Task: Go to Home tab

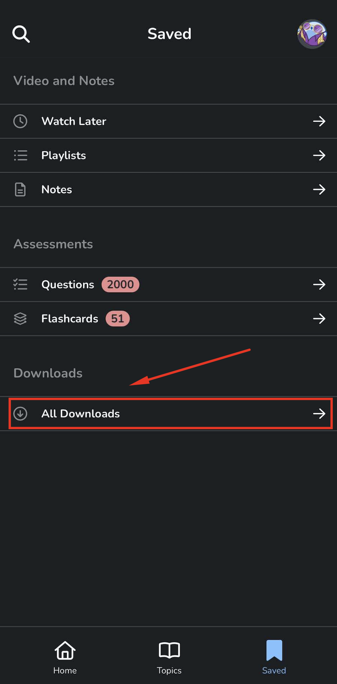Action: click(65, 657)
